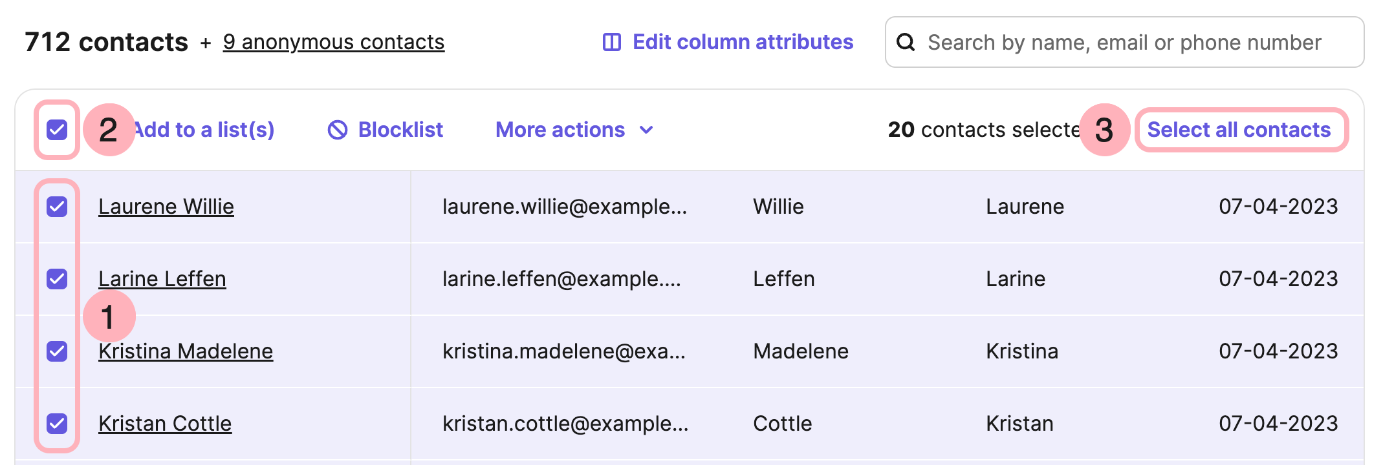
Task: Click the Edit column attributes icon
Action: pos(611,43)
